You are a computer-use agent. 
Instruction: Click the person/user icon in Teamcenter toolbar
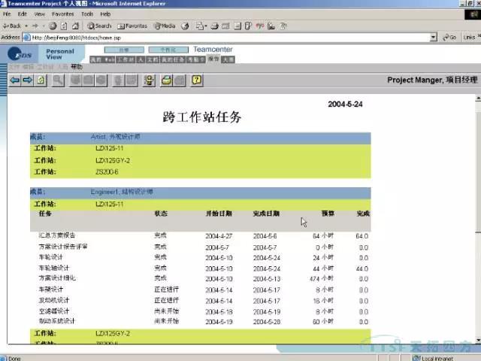tap(149, 80)
